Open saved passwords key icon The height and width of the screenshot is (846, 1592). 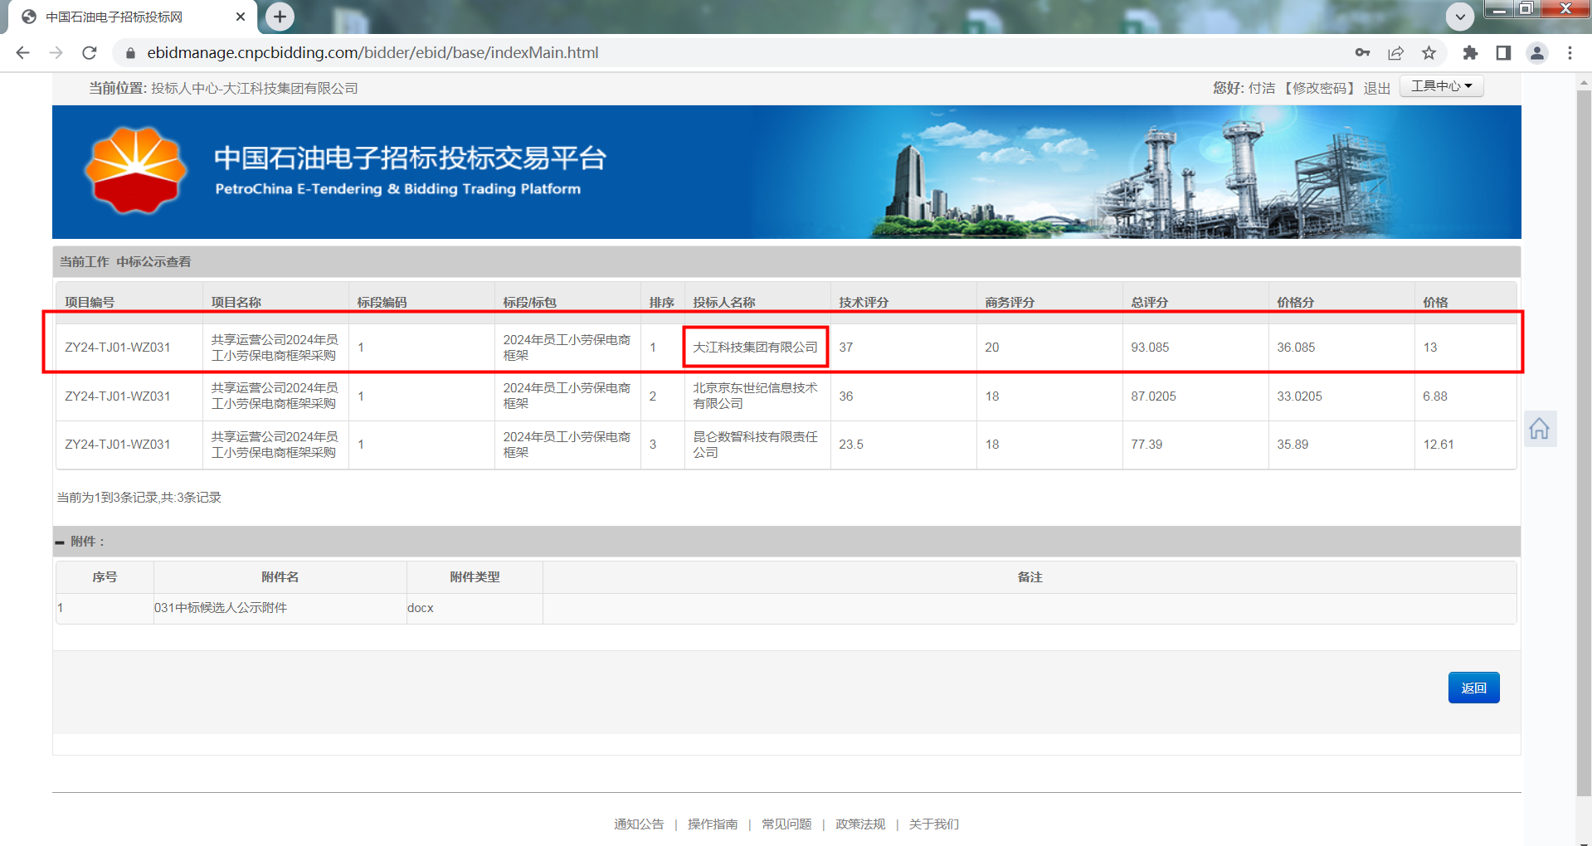[1362, 53]
